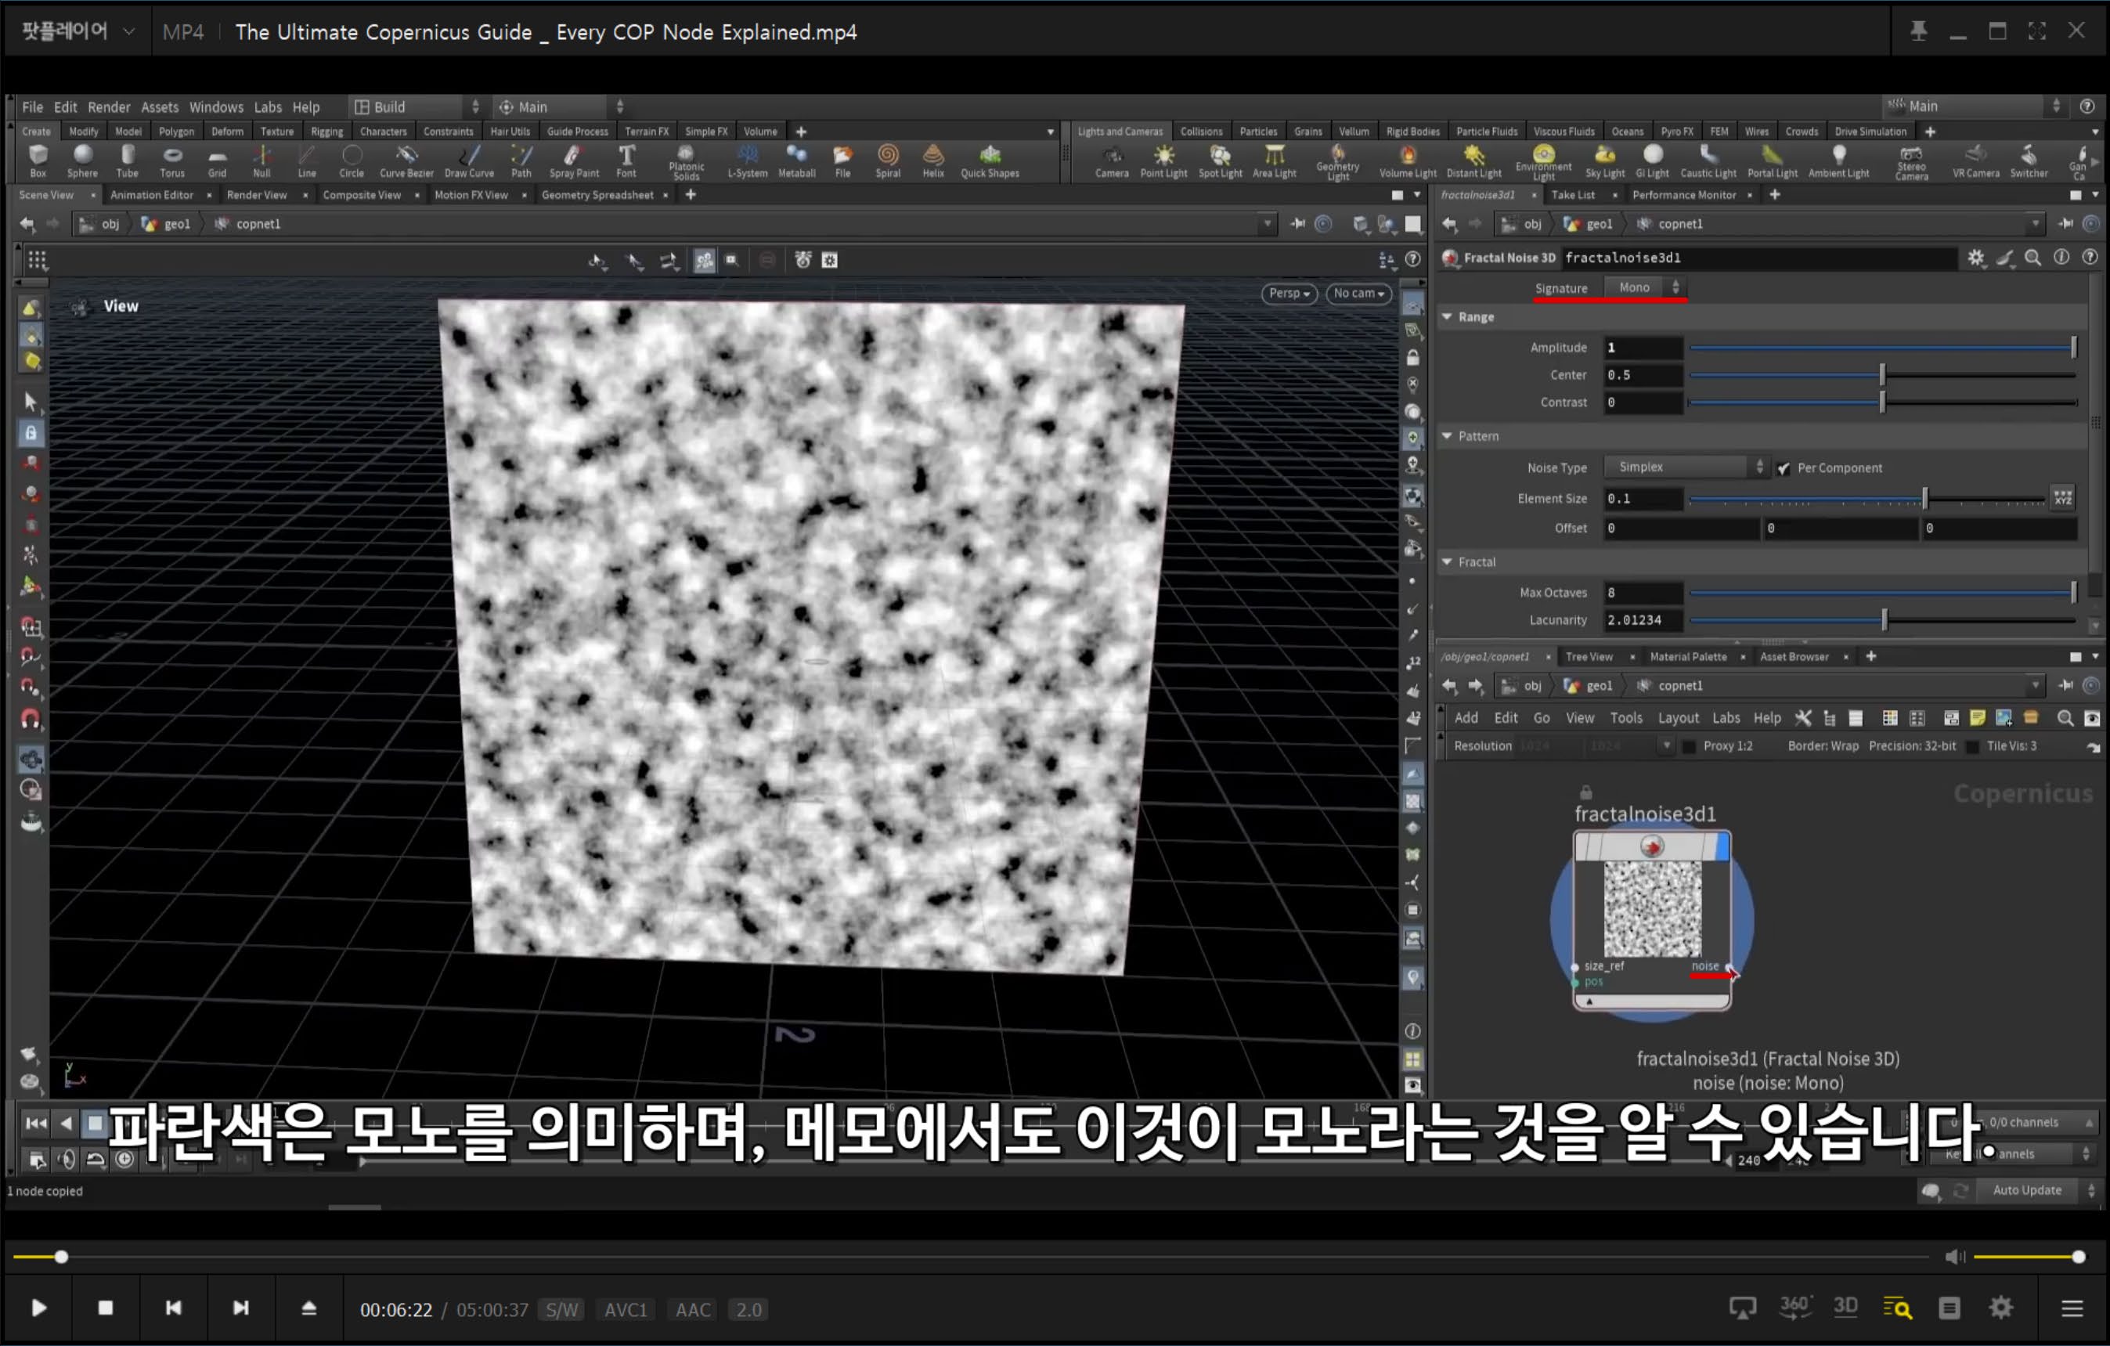2110x1346 pixels.
Task: Open the Windows menu
Action: tap(216, 107)
